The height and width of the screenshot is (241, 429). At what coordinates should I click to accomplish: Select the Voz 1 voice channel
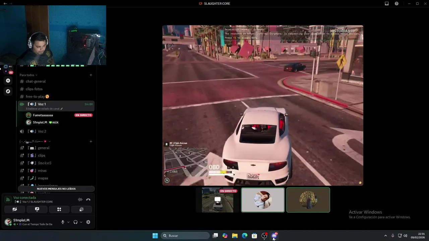pyautogui.click(x=56, y=106)
